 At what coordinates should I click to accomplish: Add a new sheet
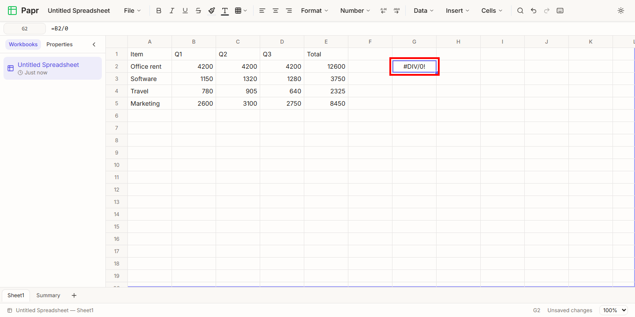pos(74,295)
